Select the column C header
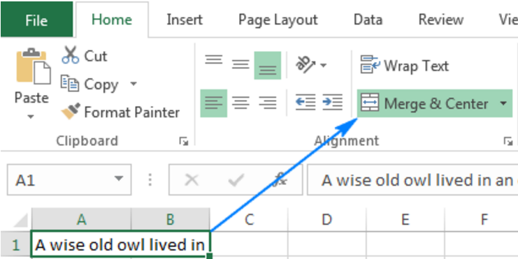The width and height of the screenshot is (518, 259). (x=249, y=219)
